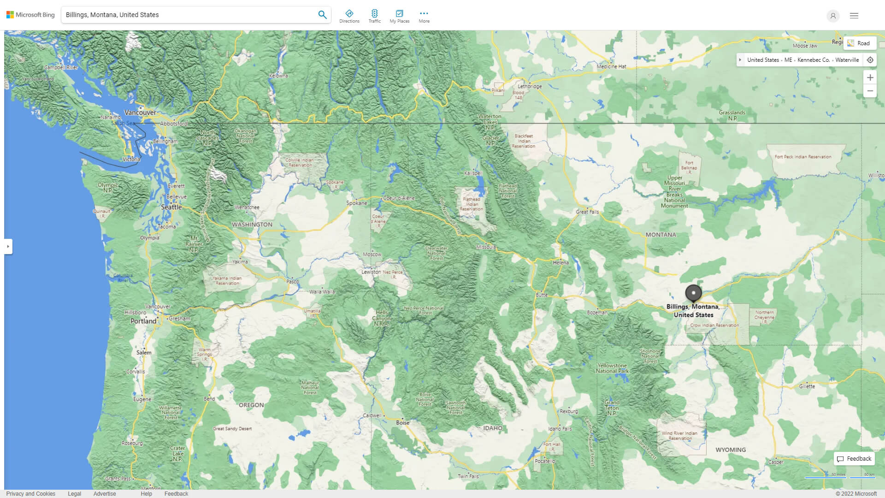Open the hamburger settings menu

pyautogui.click(x=854, y=16)
